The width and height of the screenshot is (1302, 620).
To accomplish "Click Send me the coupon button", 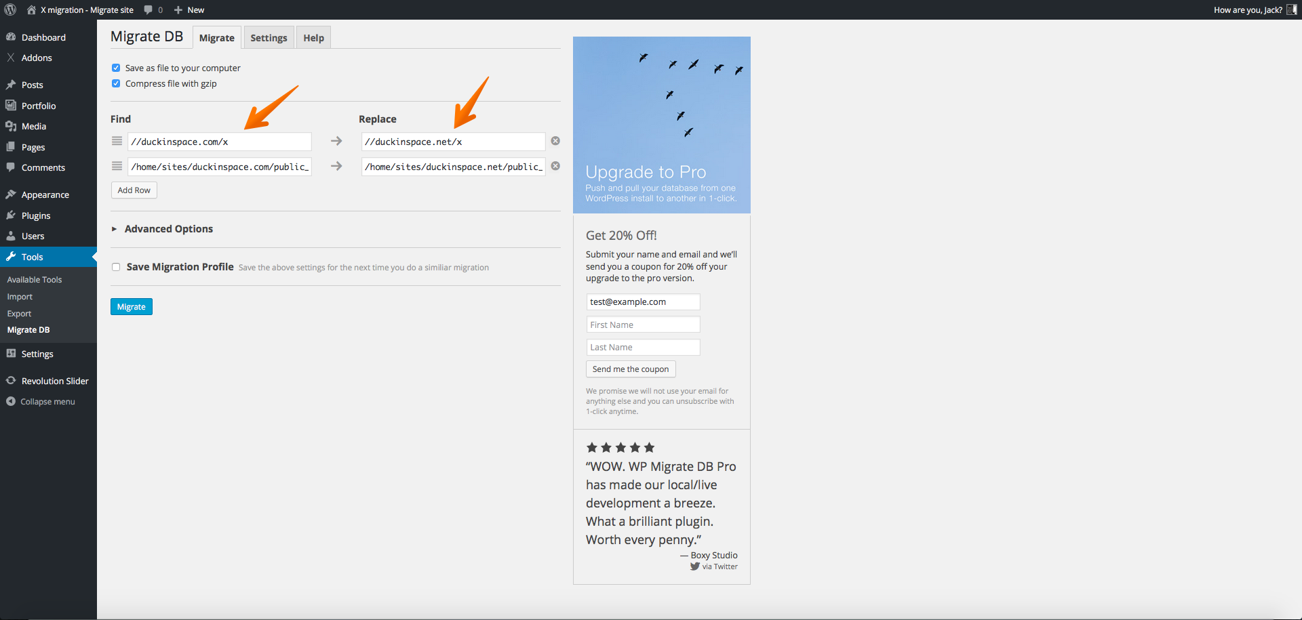I will (631, 369).
